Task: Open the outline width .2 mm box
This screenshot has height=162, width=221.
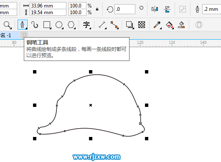Action: click(211, 9)
